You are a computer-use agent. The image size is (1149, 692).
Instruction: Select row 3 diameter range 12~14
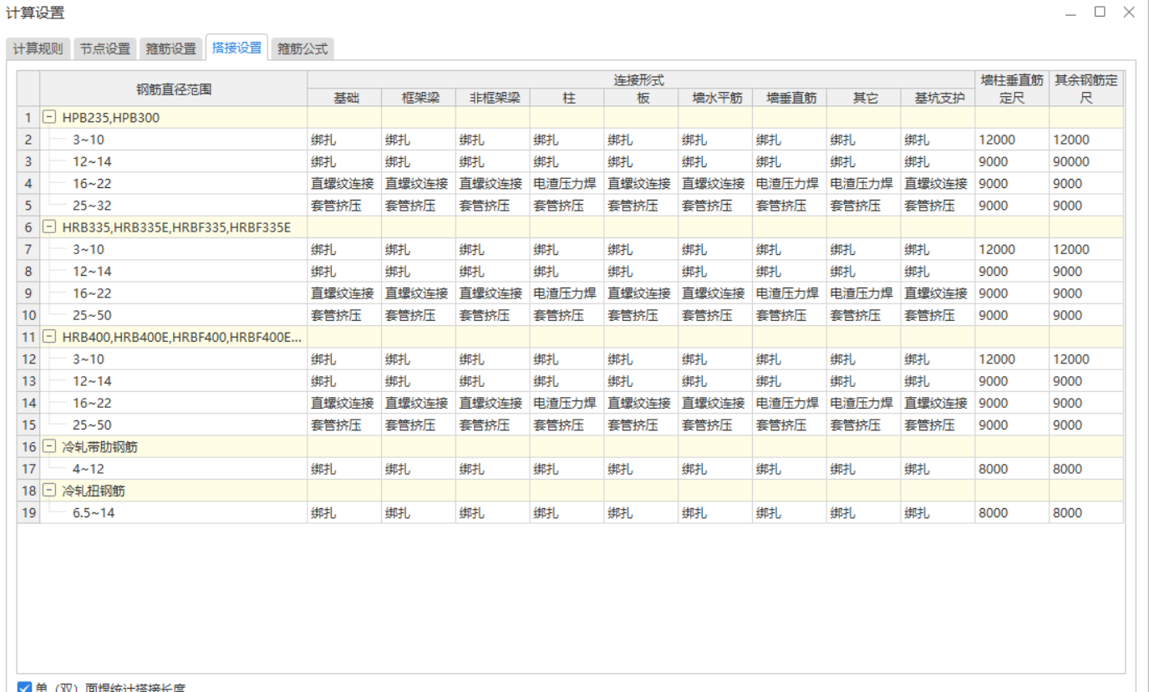(174, 161)
